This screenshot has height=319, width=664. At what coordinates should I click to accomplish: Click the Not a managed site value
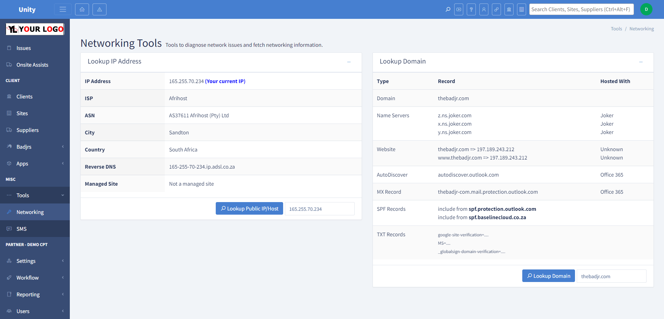pyautogui.click(x=191, y=184)
